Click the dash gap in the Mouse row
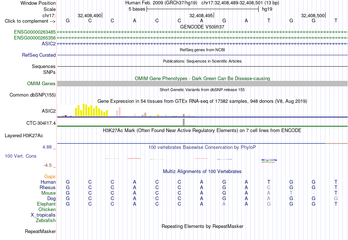This screenshot has height=240, width=348. (x=313, y=193)
